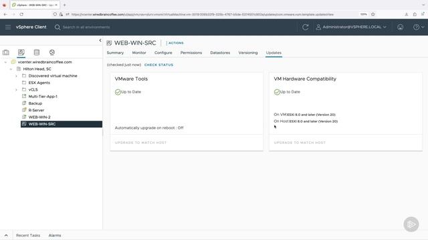Open browser downloads icon

pos(407,14)
